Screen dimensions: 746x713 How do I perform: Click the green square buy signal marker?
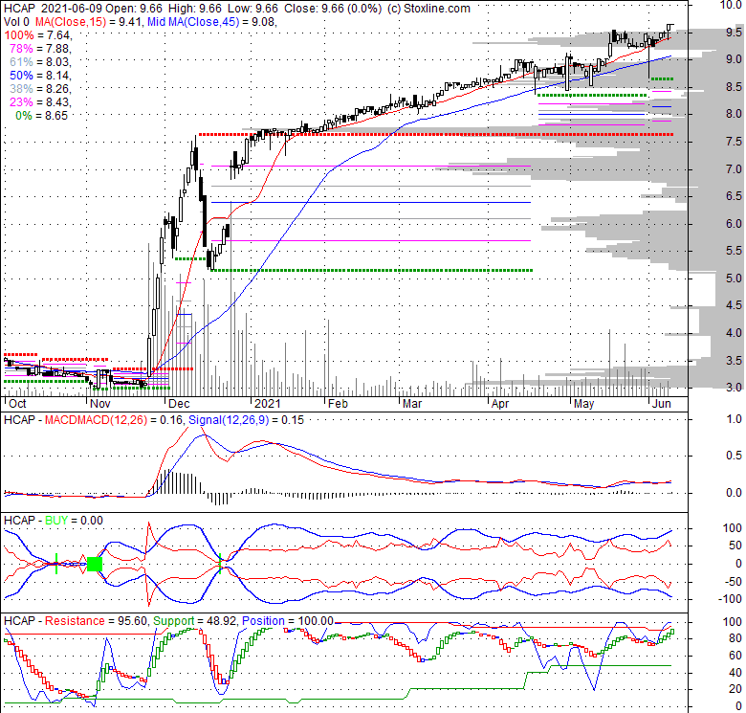pyautogui.click(x=95, y=565)
